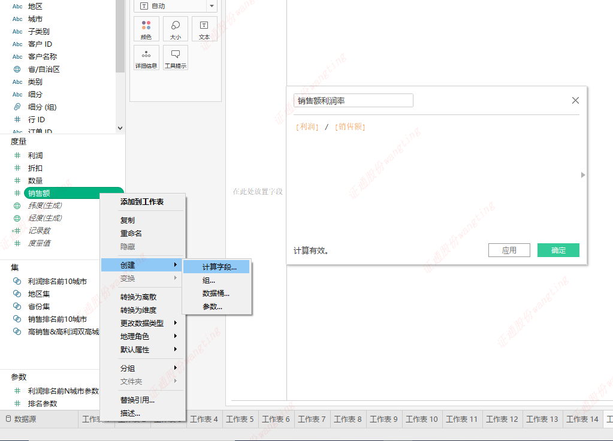Open the 工具提示 tooltip marks card

tap(176, 58)
